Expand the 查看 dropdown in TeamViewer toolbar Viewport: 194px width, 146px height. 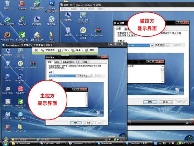tap(77, 50)
